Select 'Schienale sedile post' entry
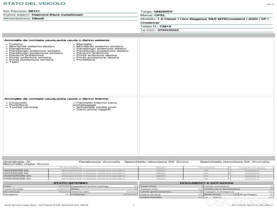The width and height of the screenshot is (277, 208). point(96,107)
